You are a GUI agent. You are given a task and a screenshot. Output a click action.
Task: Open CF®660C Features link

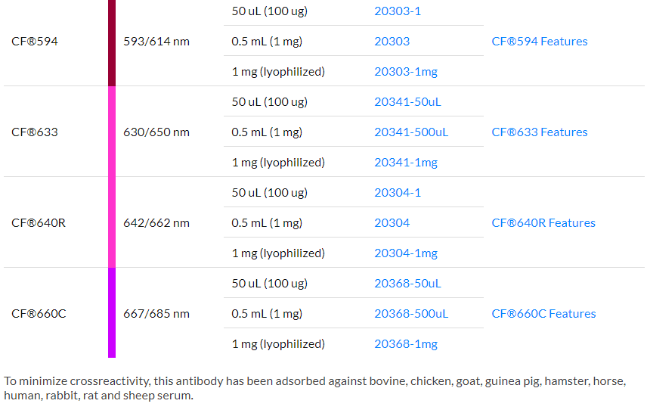[x=543, y=314]
